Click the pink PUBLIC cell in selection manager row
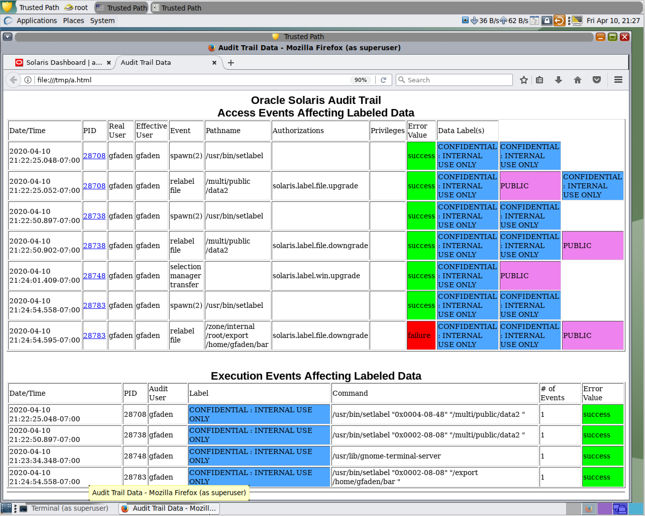645x516 pixels. coord(530,276)
